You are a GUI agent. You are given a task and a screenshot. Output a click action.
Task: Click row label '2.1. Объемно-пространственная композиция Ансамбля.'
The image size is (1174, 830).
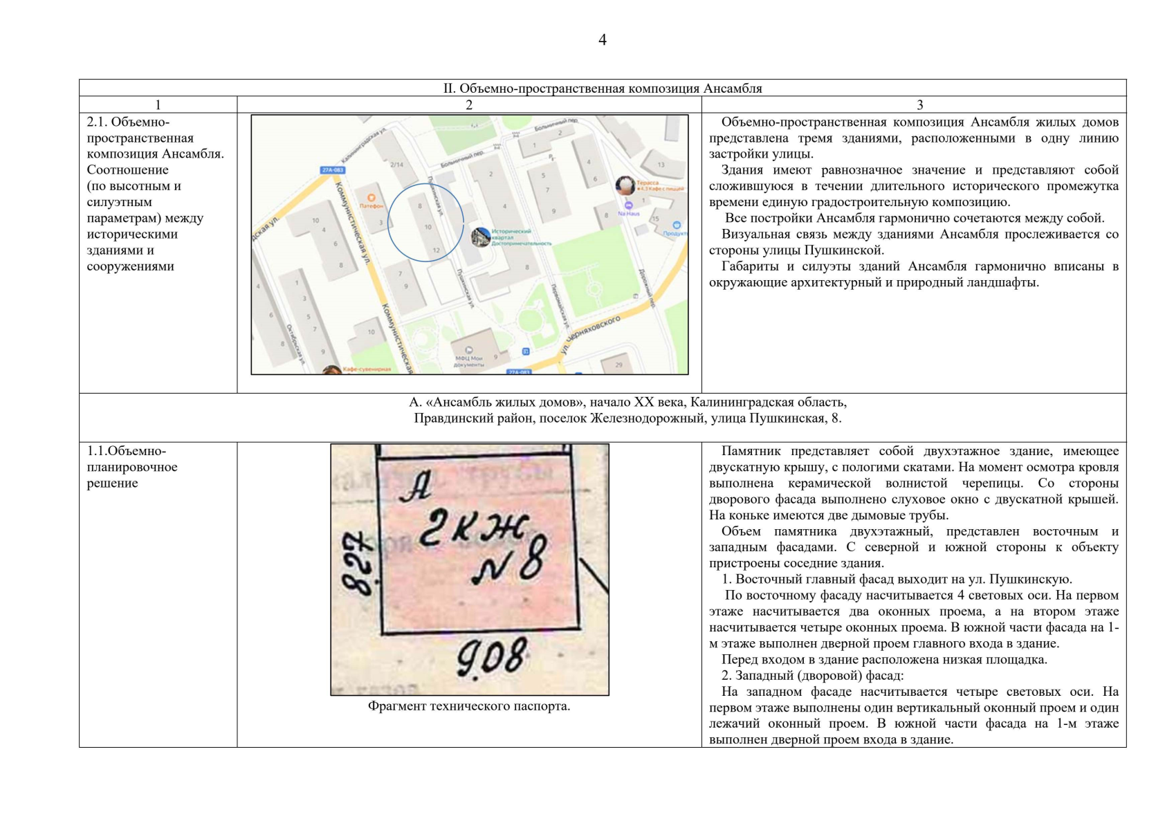pyautogui.click(x=156, y=138)
